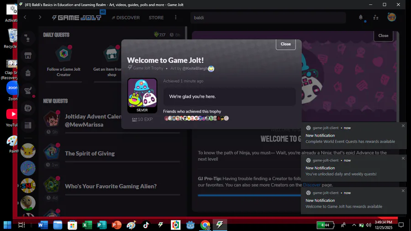Open the volume control in system tray
Image resolution: width=411 pixels, height=231 pixels.
(369, 225)
